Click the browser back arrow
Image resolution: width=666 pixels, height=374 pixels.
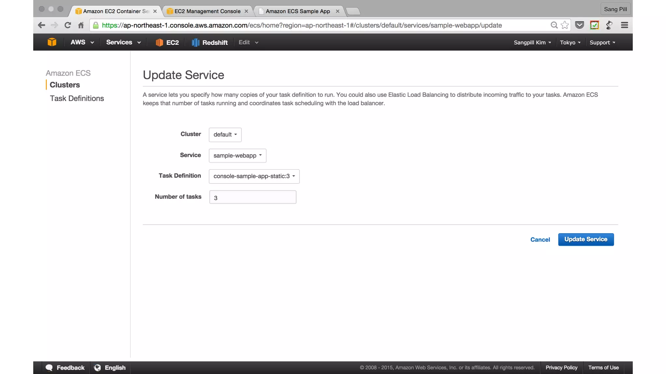coord(41,25)
